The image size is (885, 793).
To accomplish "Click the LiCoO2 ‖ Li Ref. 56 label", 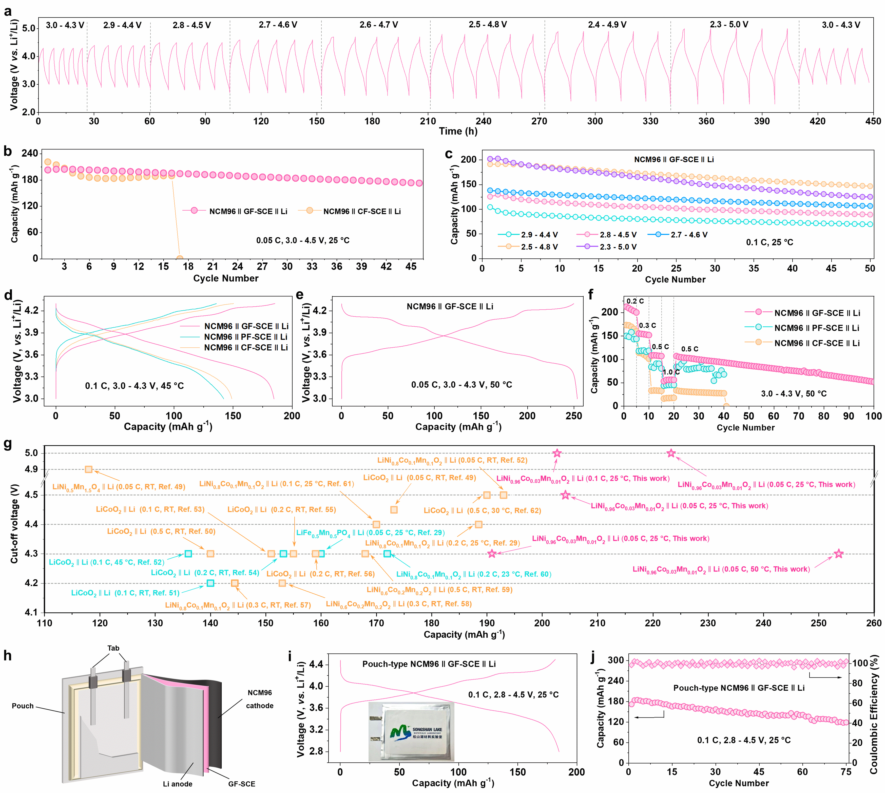I will (321, 574).
